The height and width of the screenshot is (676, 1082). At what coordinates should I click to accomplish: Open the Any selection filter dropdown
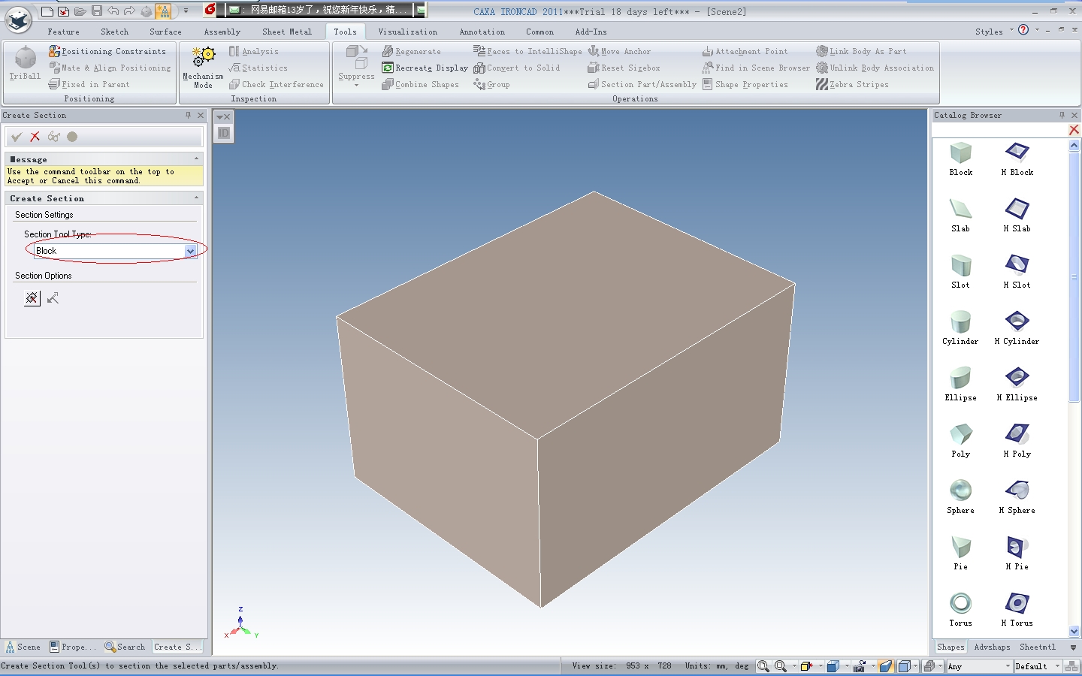click(1008, 666)
